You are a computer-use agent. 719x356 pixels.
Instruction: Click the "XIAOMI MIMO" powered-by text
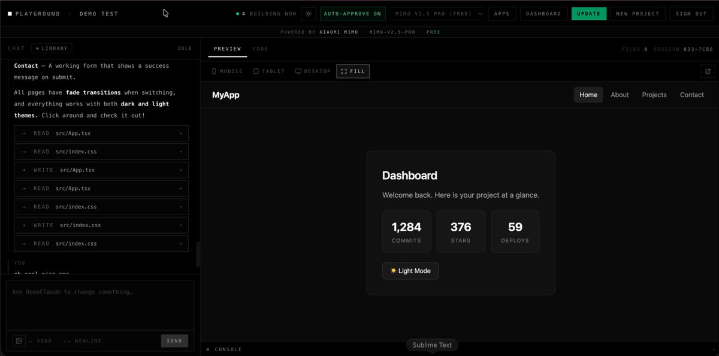click(338, 32)
